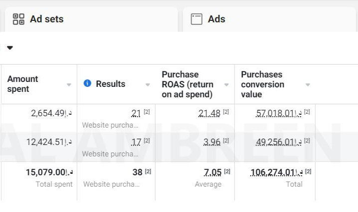Click the 7.05 average ROAS value
Image resolution: width=358 pixels, height=212 pixels.
212,172
